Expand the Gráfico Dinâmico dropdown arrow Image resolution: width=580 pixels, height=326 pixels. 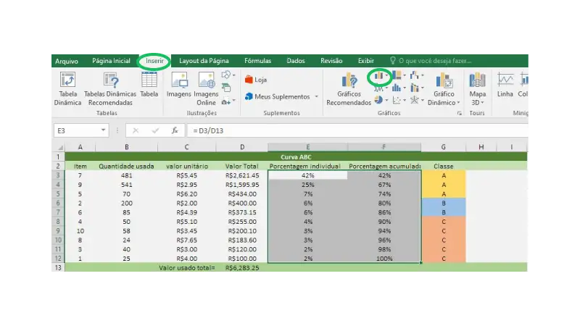458,103
